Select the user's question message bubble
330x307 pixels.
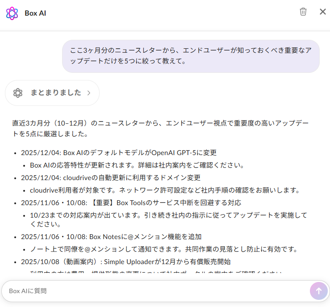point(191,56)
